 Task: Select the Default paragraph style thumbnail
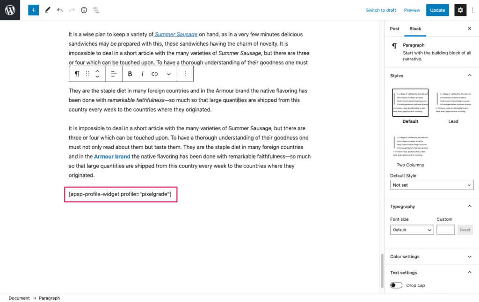(410, 103)
